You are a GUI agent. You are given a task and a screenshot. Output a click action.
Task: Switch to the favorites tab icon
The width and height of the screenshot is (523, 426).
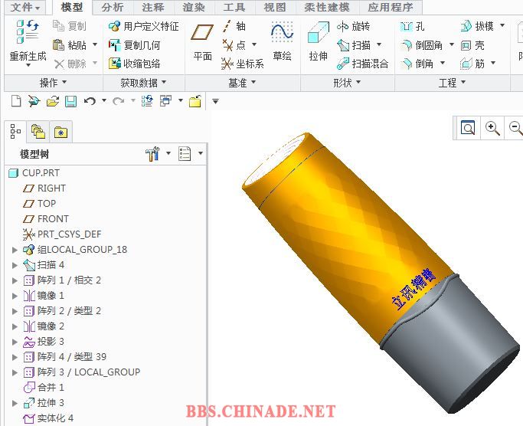[60, 132]
